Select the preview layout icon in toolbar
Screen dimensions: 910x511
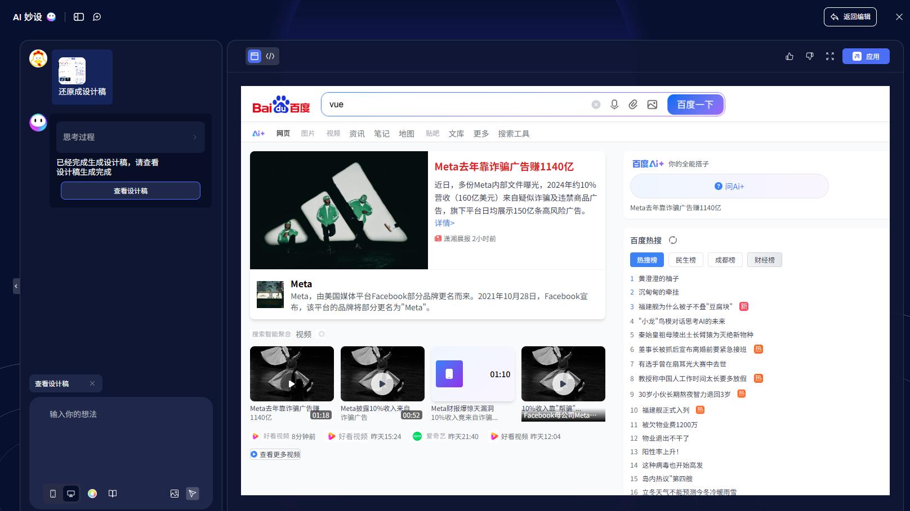[x=255, y=56]
